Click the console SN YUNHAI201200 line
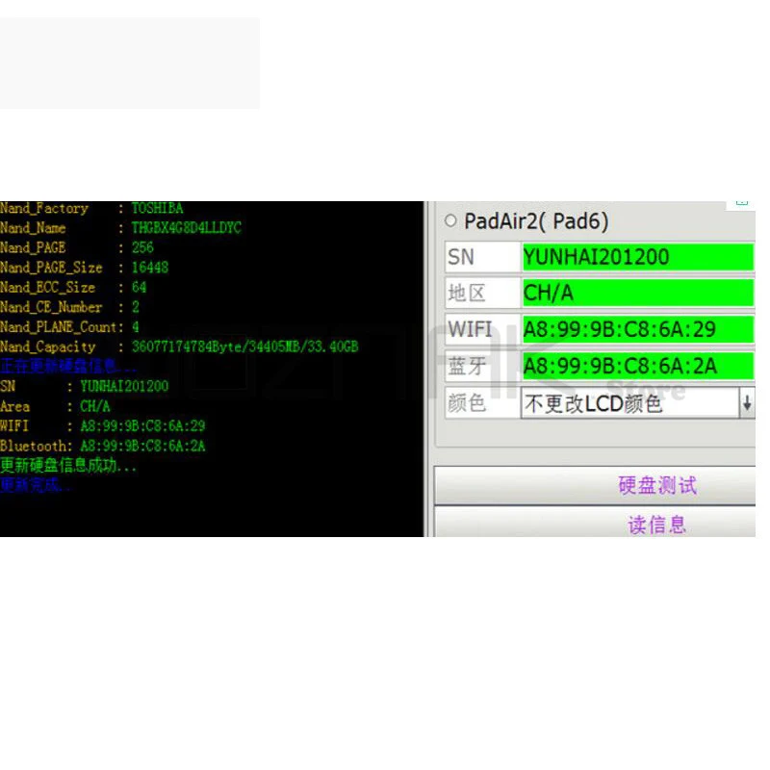Viewport: 770px width, 770px height. click(85, 387)
